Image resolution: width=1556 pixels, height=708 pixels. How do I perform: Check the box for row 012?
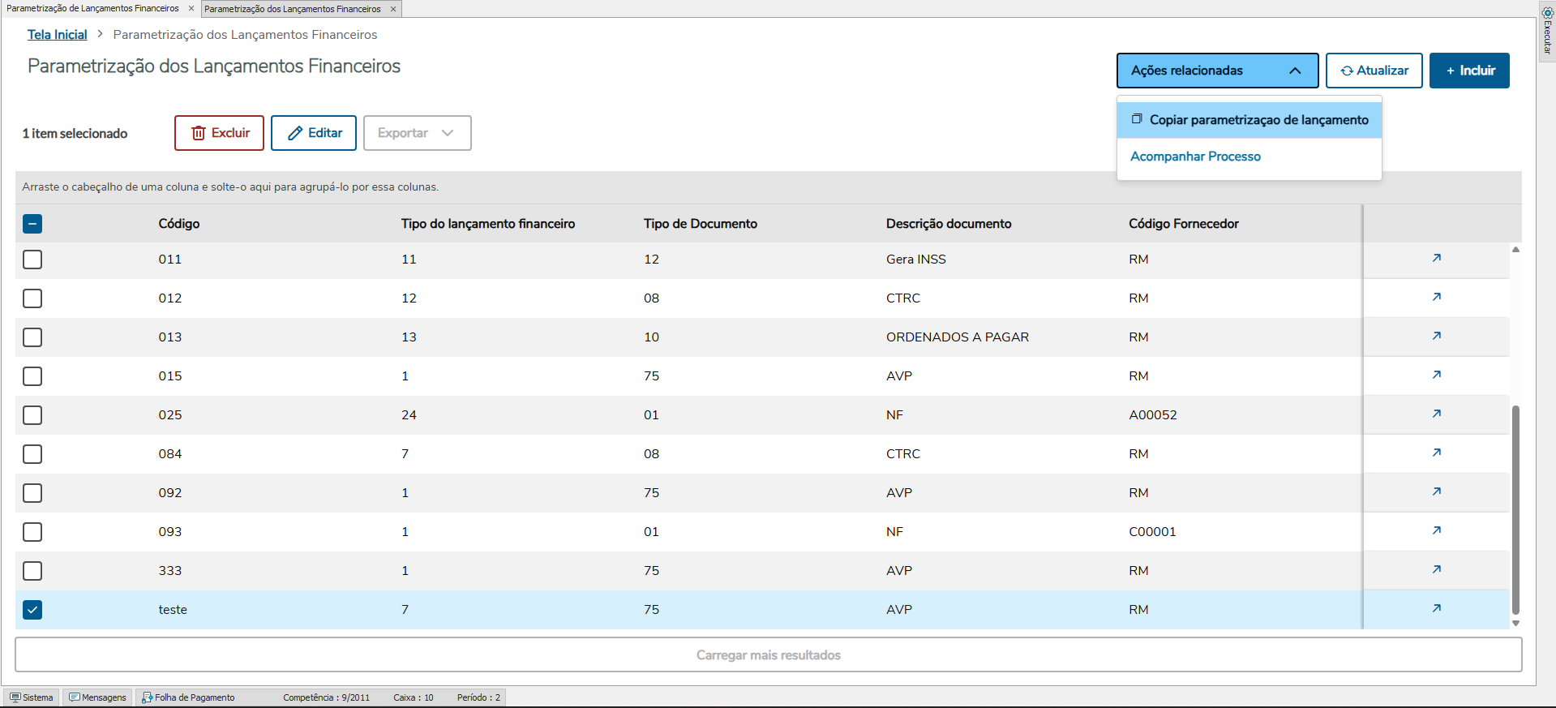pos(32,298)
